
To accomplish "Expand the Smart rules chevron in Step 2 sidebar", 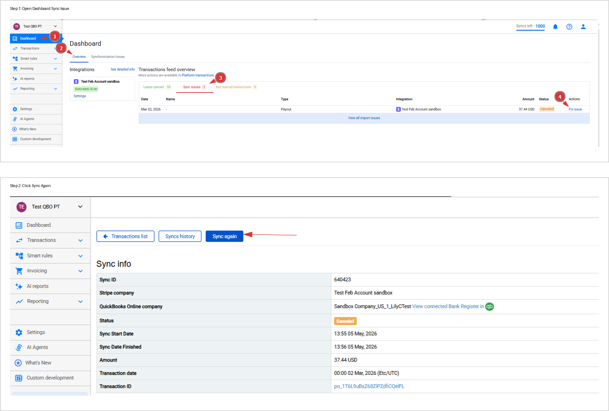I will (x=81, y=256).
